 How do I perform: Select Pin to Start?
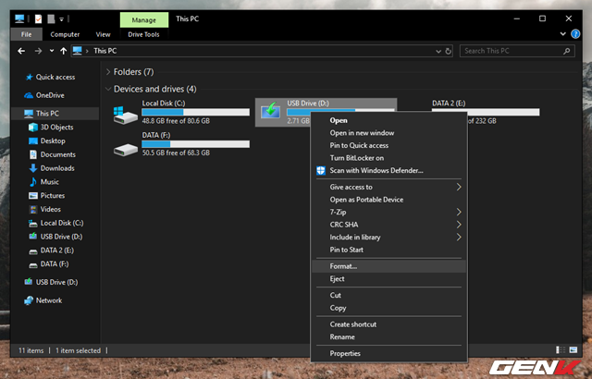[388, 250]
